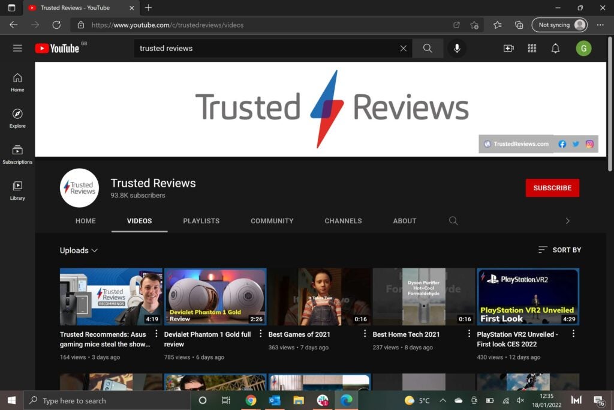Go to Home in sidebar

(17, 83)
